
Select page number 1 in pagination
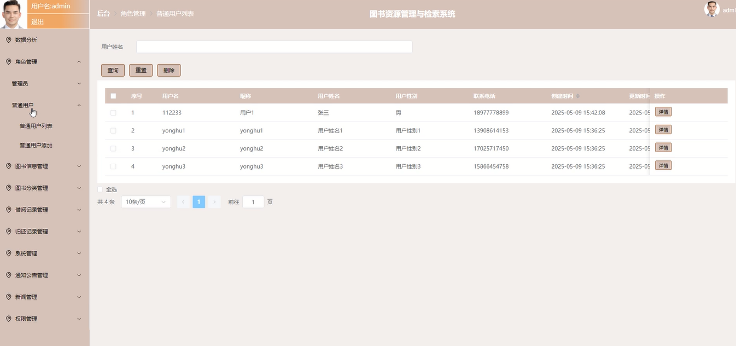point(199,202)
